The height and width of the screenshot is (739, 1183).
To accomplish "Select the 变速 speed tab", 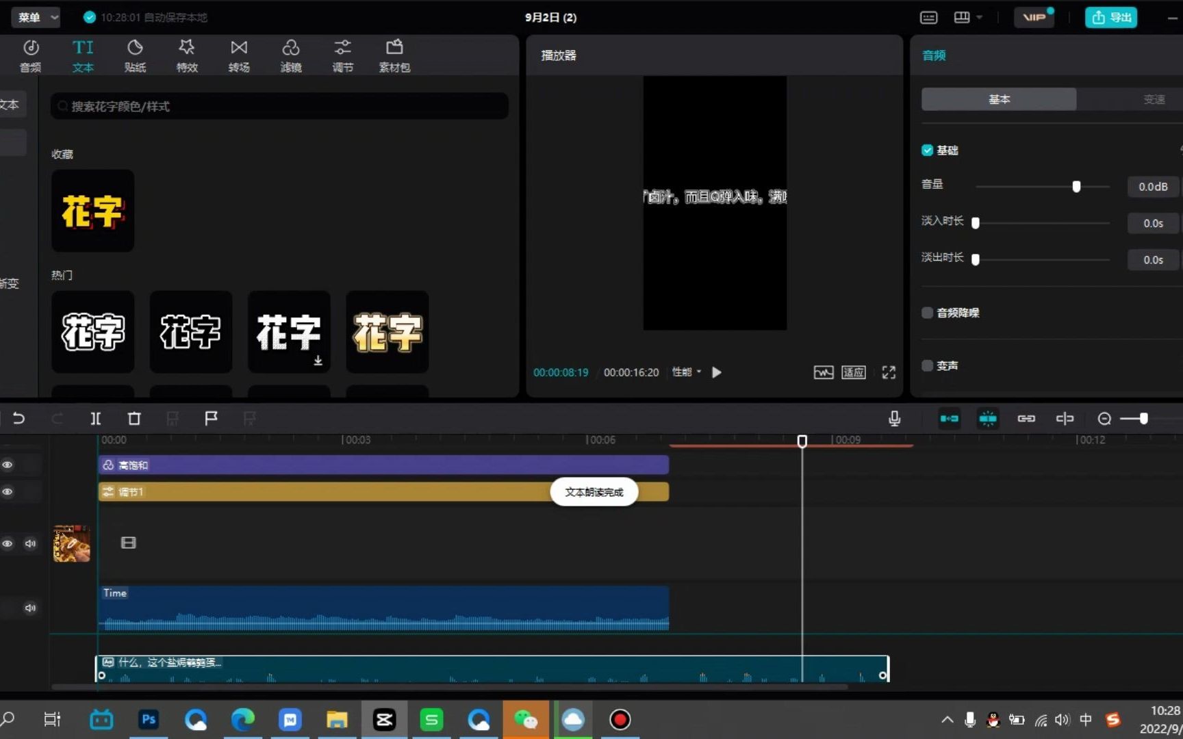I will 1154,99.
